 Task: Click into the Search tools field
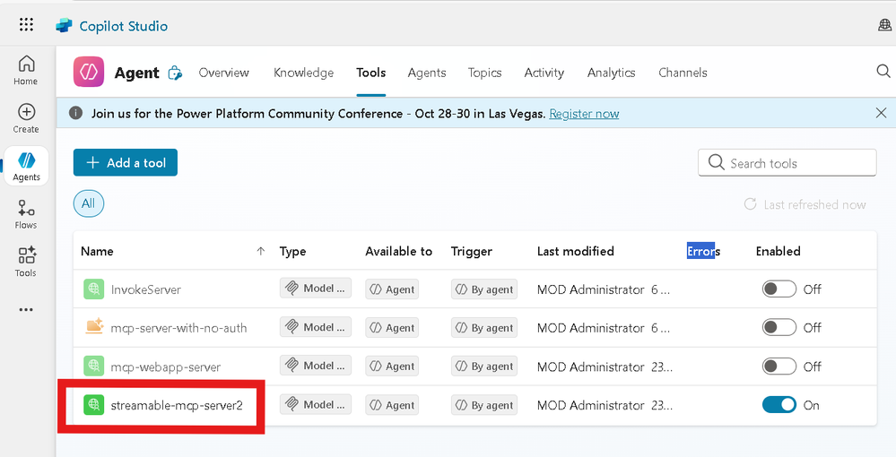click(x=787, y=163)
